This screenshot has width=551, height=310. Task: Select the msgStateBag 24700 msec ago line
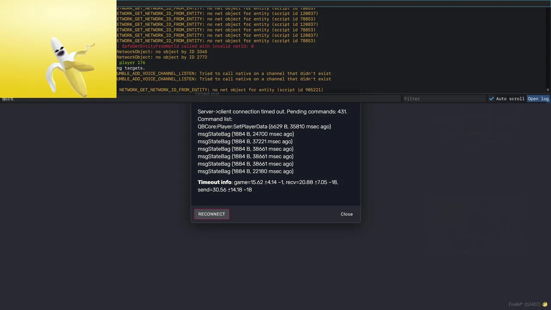tap(246, 134)
